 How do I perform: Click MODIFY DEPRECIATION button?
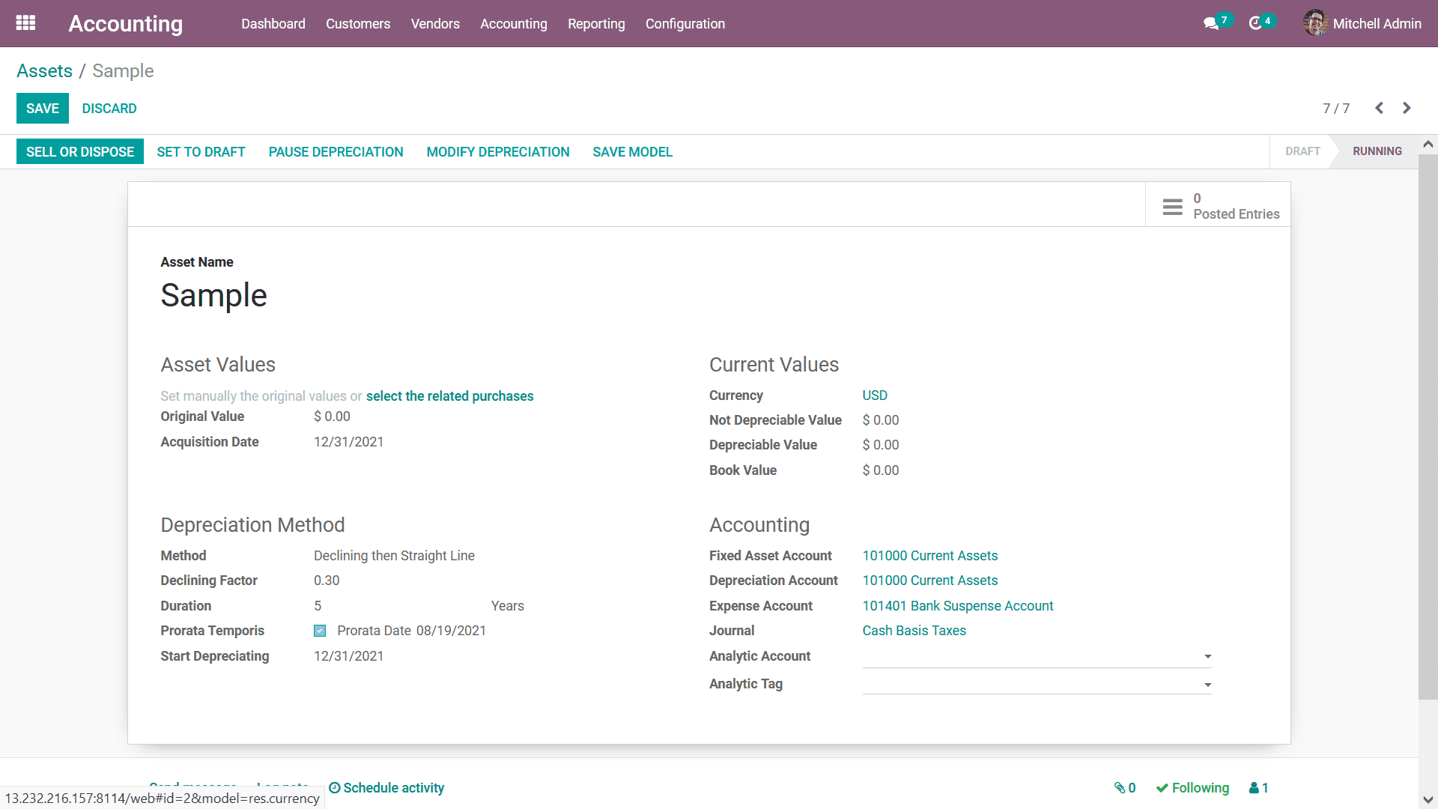498,151
